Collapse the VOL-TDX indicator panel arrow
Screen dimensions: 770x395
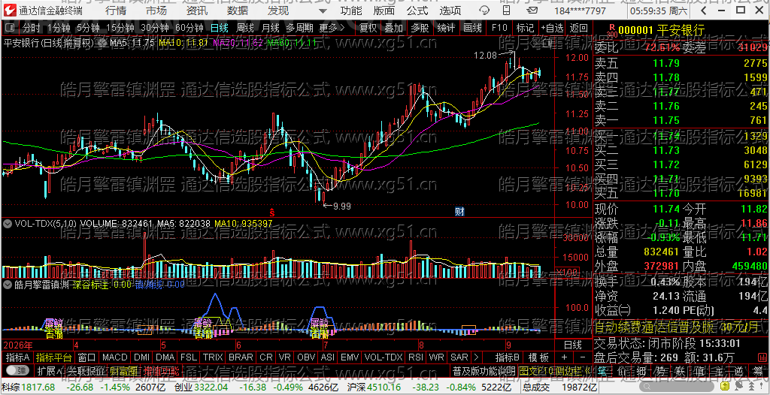pos(8,224)
